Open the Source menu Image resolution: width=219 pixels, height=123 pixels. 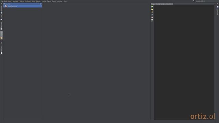tap(22, 1)
